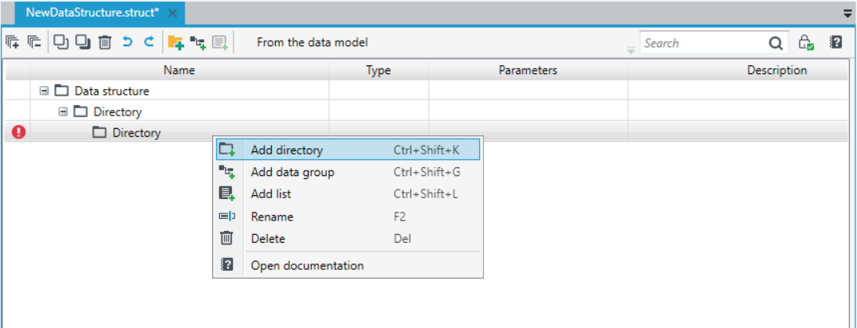Redo the last action
This screenshot has height=328, width=857.
(148, 42)
